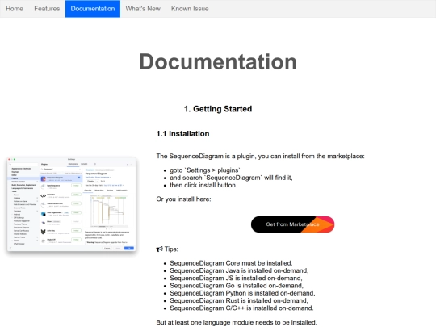Image resolution: width=436 pixels, height=327 pixels.
Task: Click the megaphone icon beside Tips
Action: coord(159,249)
